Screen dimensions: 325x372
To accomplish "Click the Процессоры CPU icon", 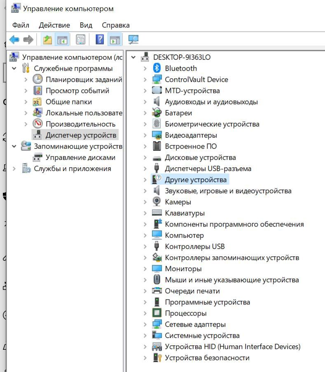I will pyautogui.click(x=157, y=313).
